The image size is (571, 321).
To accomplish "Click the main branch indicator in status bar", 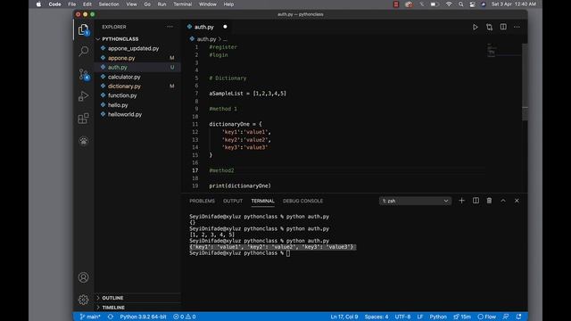I will [90, 317].
